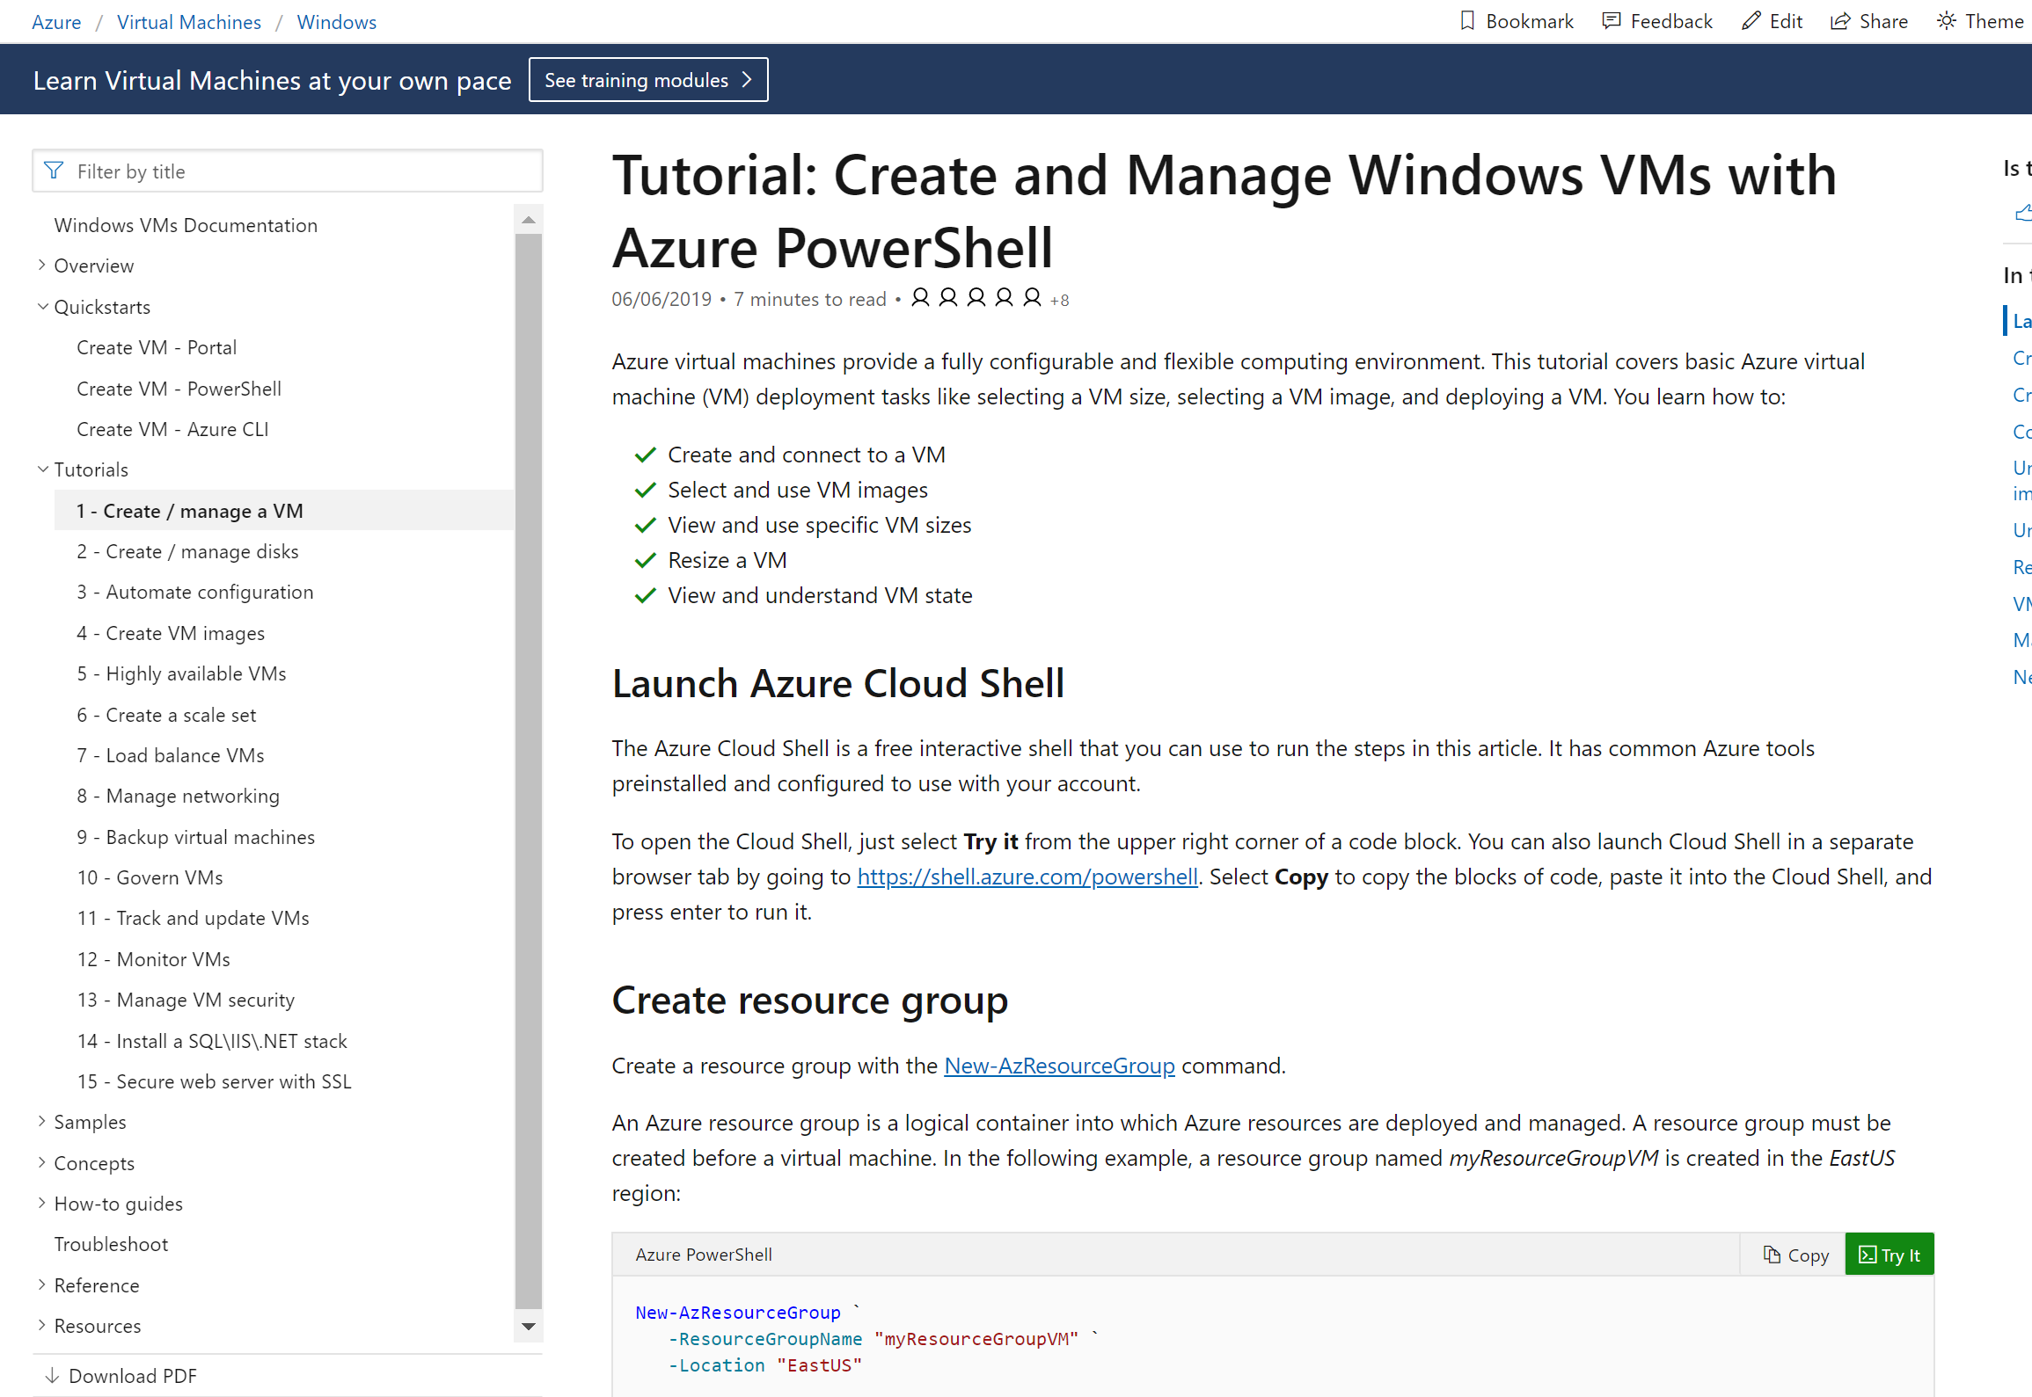The width and height of the screenshot is (2032, 1397).
Task: Open the shell.azure.com/powershell link
Action: point(1027,877)
